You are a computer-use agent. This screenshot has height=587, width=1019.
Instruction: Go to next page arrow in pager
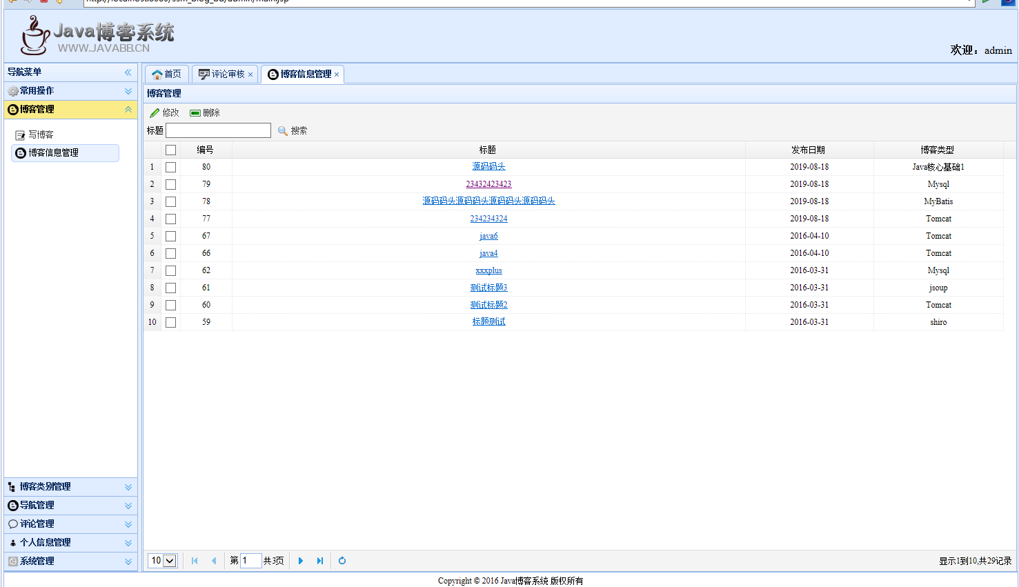coord(301,561)
